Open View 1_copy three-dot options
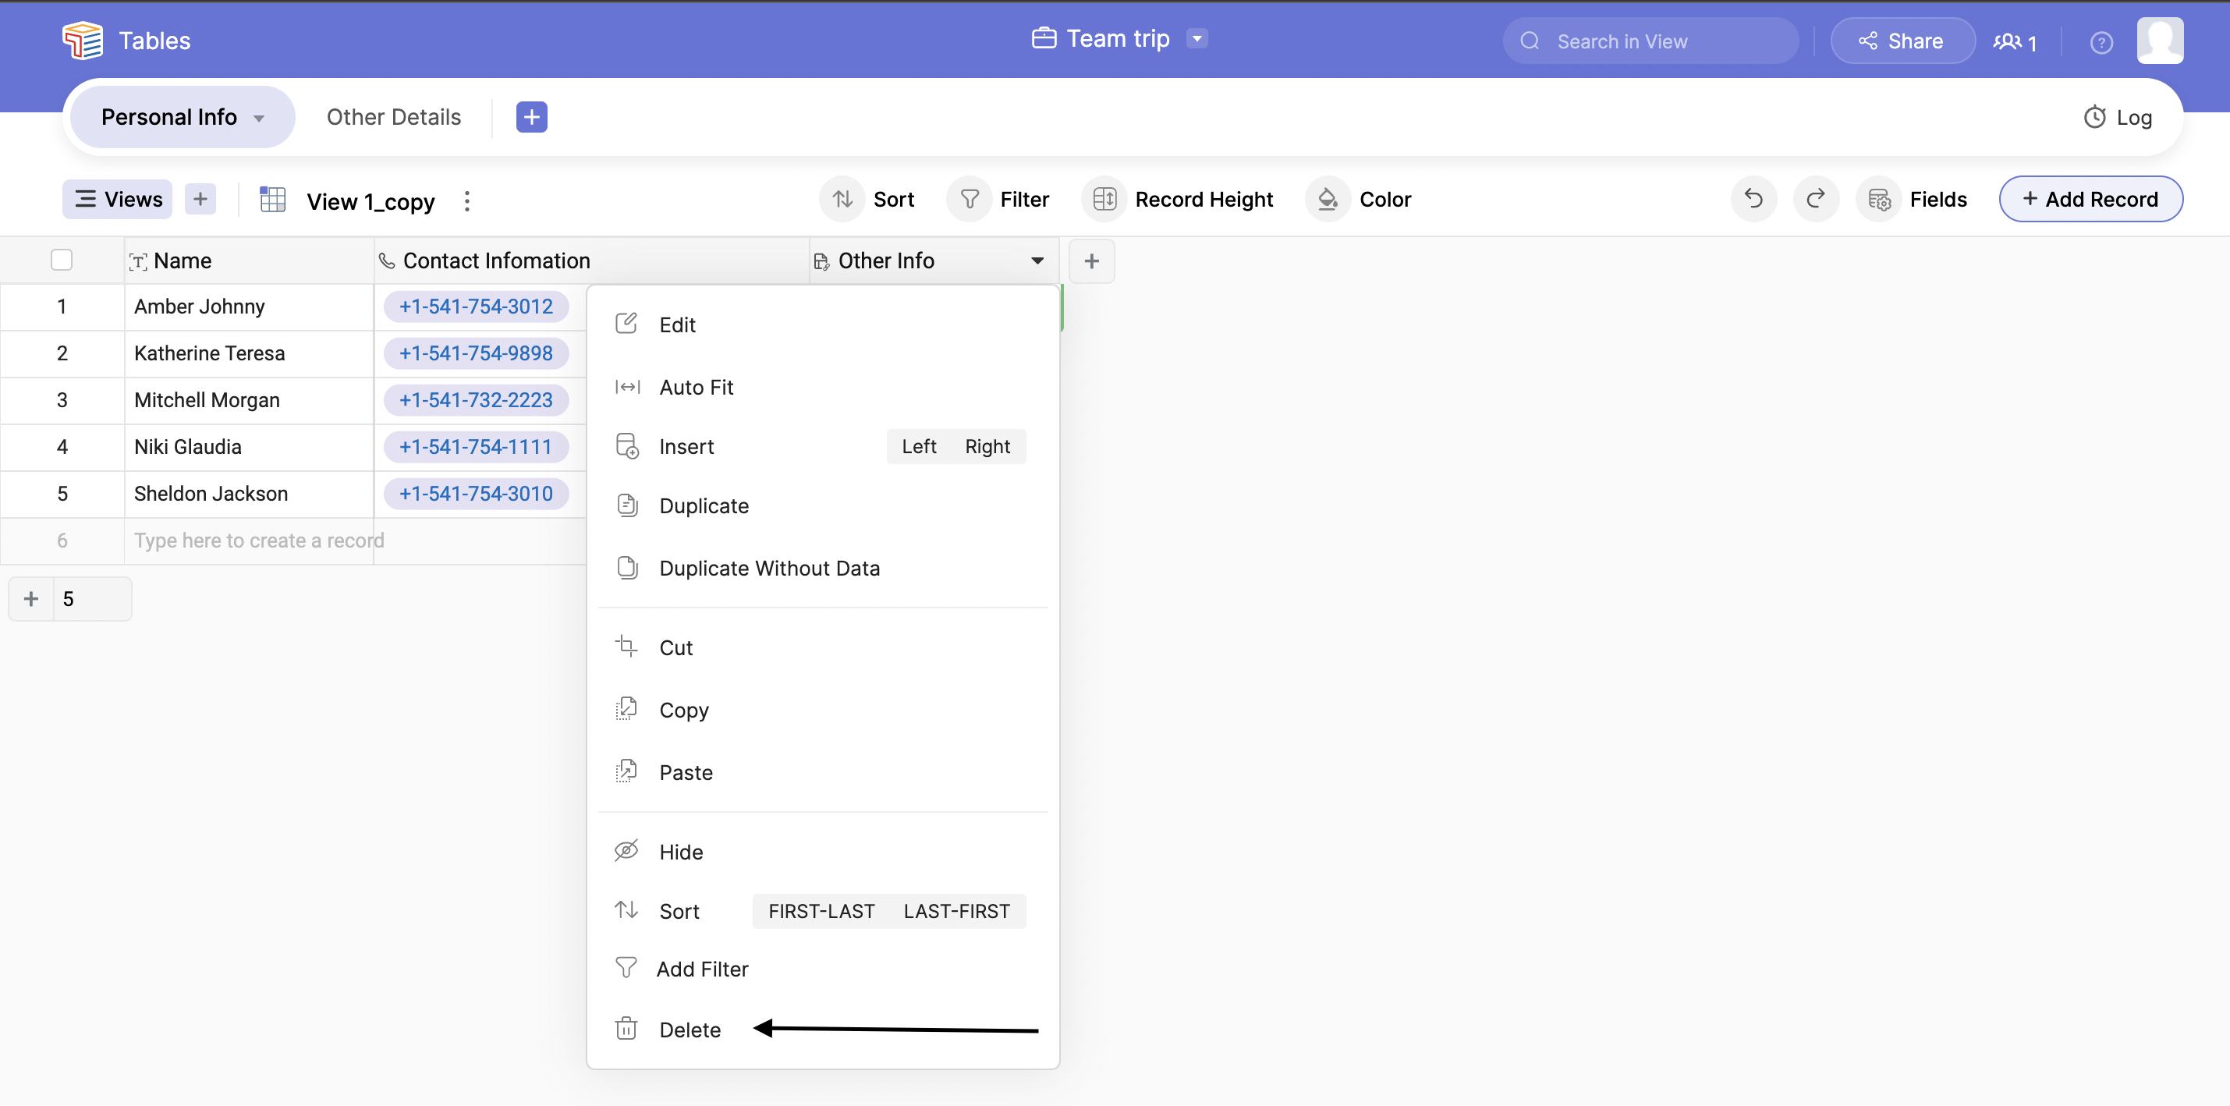The height and width of the screenshot is (1106, 2230). [466, 200]
